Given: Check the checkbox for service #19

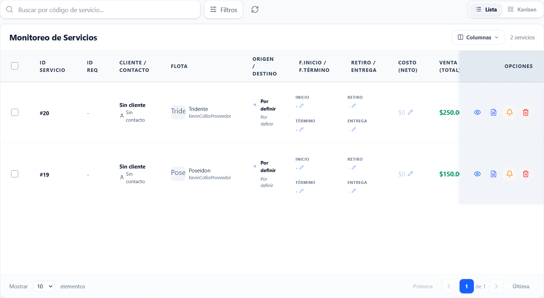Looking at the screenshot, I should [x=15, y=174].
